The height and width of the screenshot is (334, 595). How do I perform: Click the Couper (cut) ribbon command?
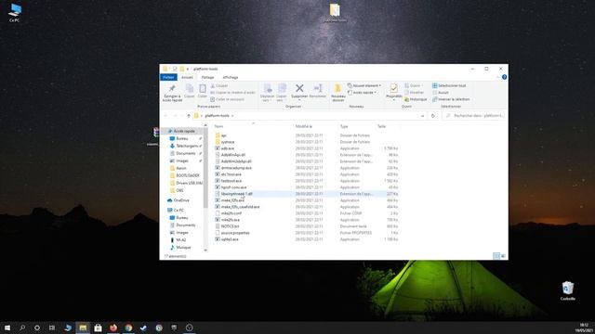(x=219, y=86)
